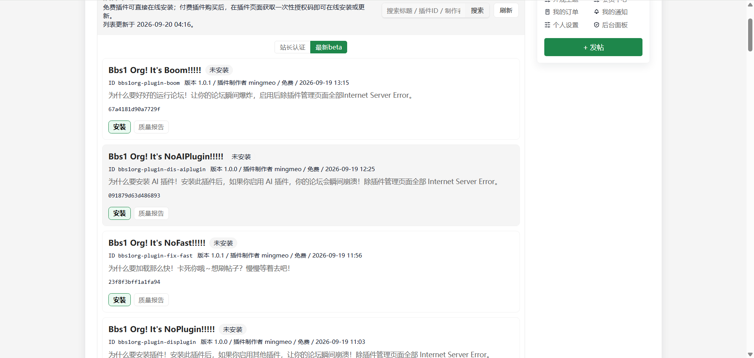Click the 刷新 refresh button
The height and width of the screenshot is (358, 754).
click(506, 11)
